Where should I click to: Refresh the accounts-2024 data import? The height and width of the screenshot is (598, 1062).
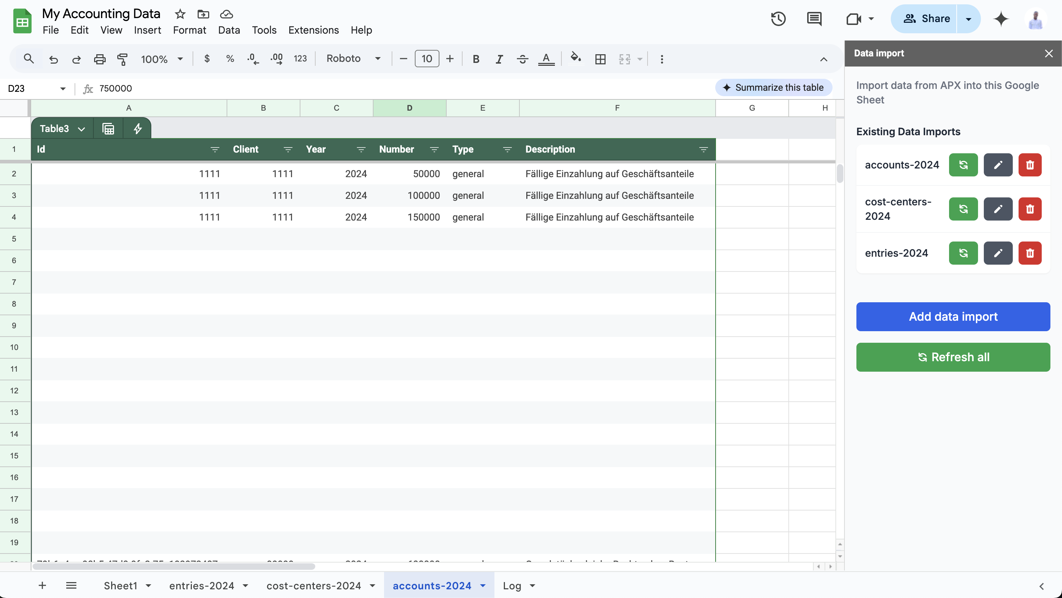pyautogui.click(x=963, y=165)
